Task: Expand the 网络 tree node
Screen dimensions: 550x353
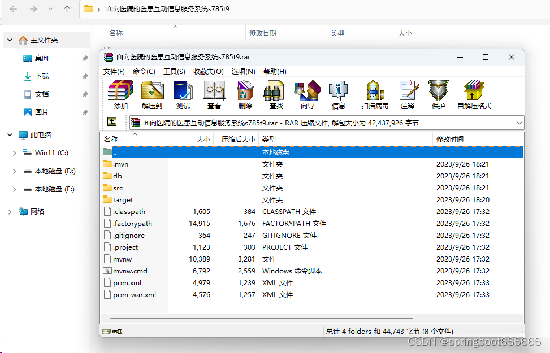Action: click(10, 212)
